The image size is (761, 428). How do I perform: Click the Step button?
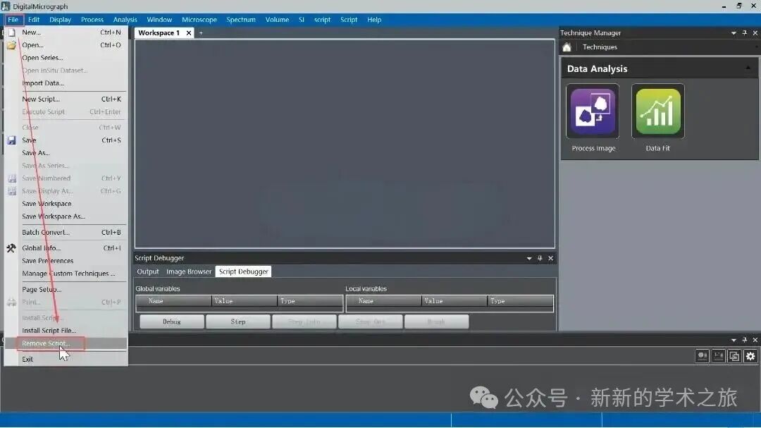tap(238, 322)
